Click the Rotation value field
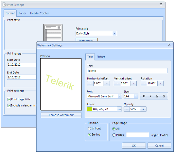The image size is (175, 153). (x=152, y=83)
